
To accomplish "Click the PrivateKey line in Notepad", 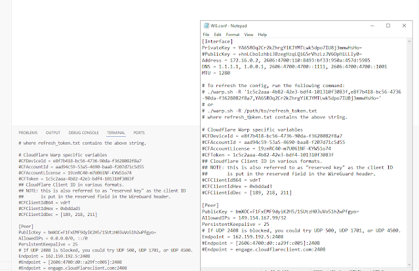I will pos(282,48).
